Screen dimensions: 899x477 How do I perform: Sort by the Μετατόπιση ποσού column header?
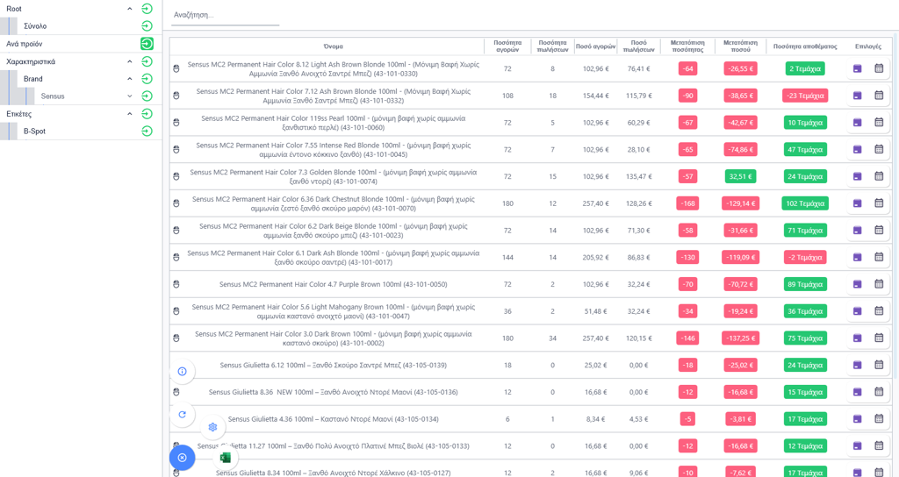click(740, 46)
